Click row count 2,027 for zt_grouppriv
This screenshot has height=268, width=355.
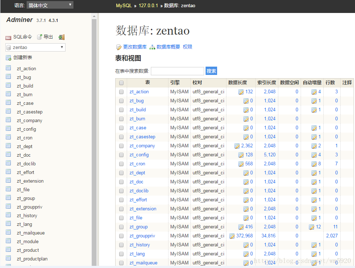(x=332, y=236)
